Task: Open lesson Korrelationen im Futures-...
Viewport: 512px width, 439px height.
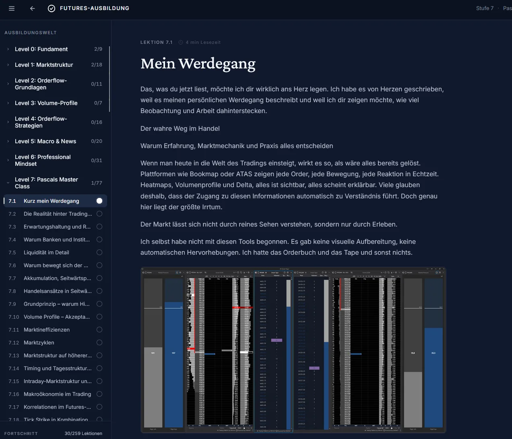Action: click(x=55, y=407)
